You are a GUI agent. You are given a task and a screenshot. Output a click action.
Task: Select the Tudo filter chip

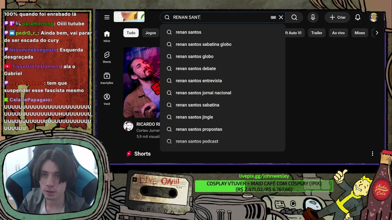[x=131, y=33]
